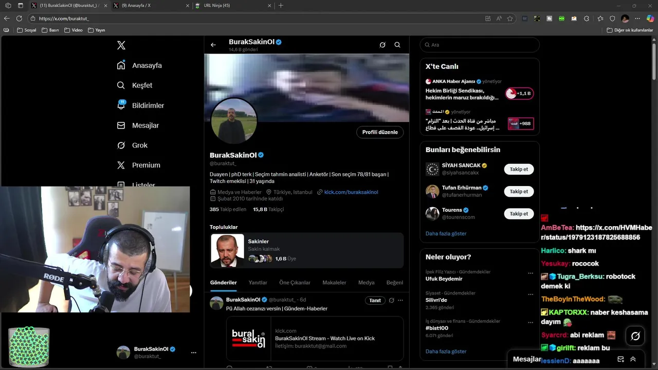The image size is (658, 370).
Task: Open more options for Silivri'de trend
Action: (x=531, y=294)
